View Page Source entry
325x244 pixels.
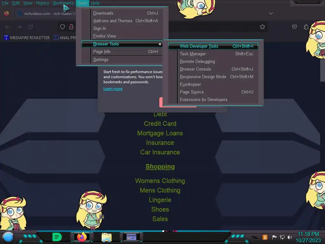(x=213, y=92)
